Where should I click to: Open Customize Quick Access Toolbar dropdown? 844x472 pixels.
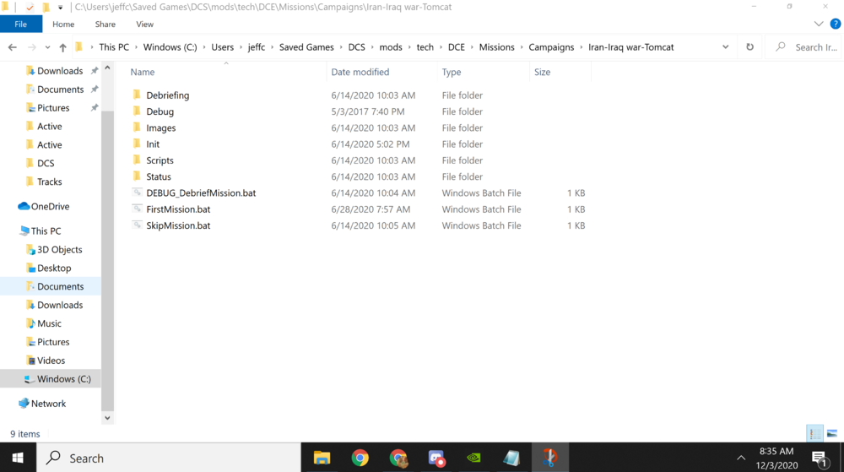[x=60, y=8]
